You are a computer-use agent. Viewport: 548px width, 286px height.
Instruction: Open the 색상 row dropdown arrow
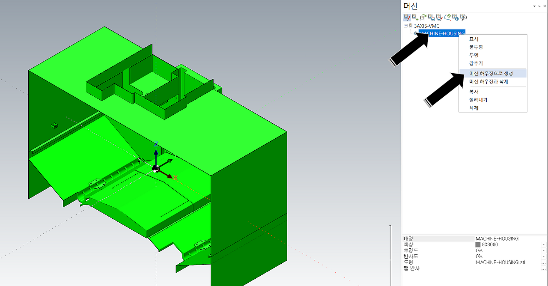pyautogui.click(x=544, y=244)
